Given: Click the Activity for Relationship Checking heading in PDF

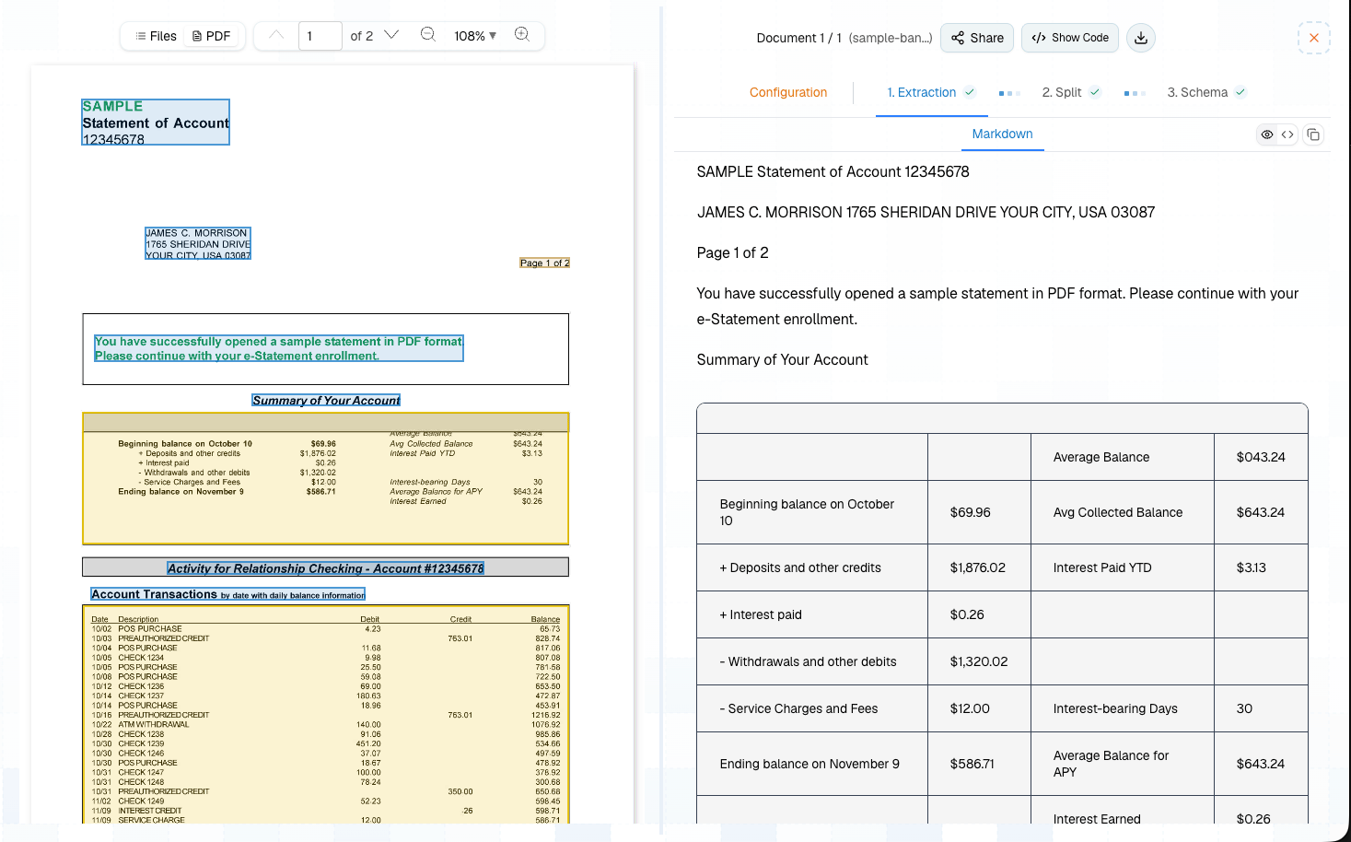Looking at the screenshot, I should [x=325, y=568].
